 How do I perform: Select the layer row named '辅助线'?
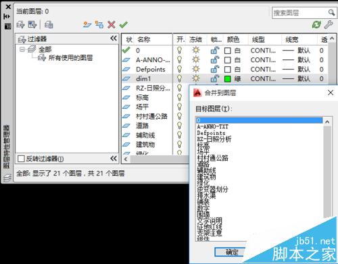point(145,135)
